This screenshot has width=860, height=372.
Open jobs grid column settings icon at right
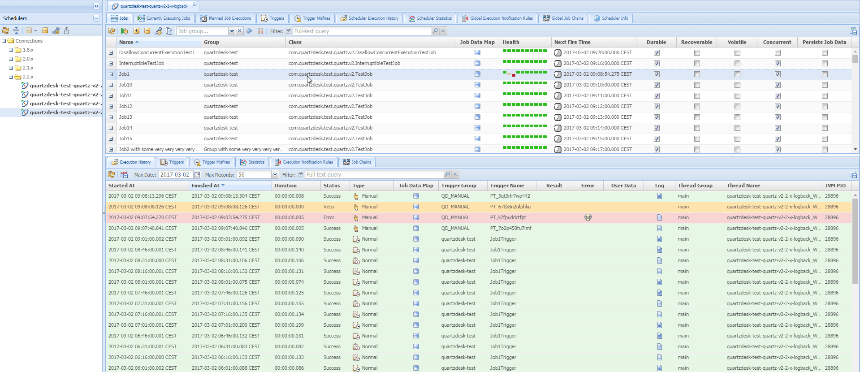tap(853, 31)
